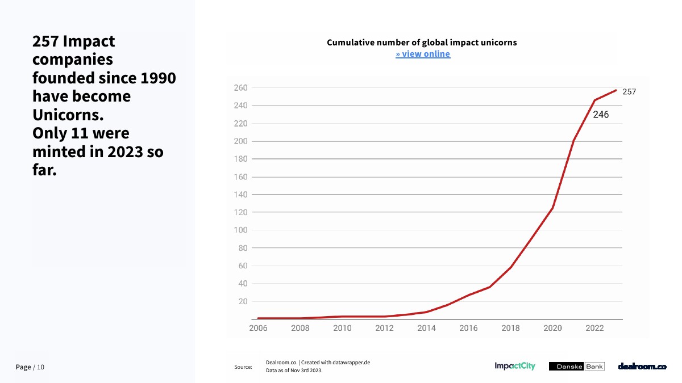Screen dimensions: 682x383
Task: Select the chart title about cumulative impact unicorns
Action: pyautogui.click(x=422, y=43)
